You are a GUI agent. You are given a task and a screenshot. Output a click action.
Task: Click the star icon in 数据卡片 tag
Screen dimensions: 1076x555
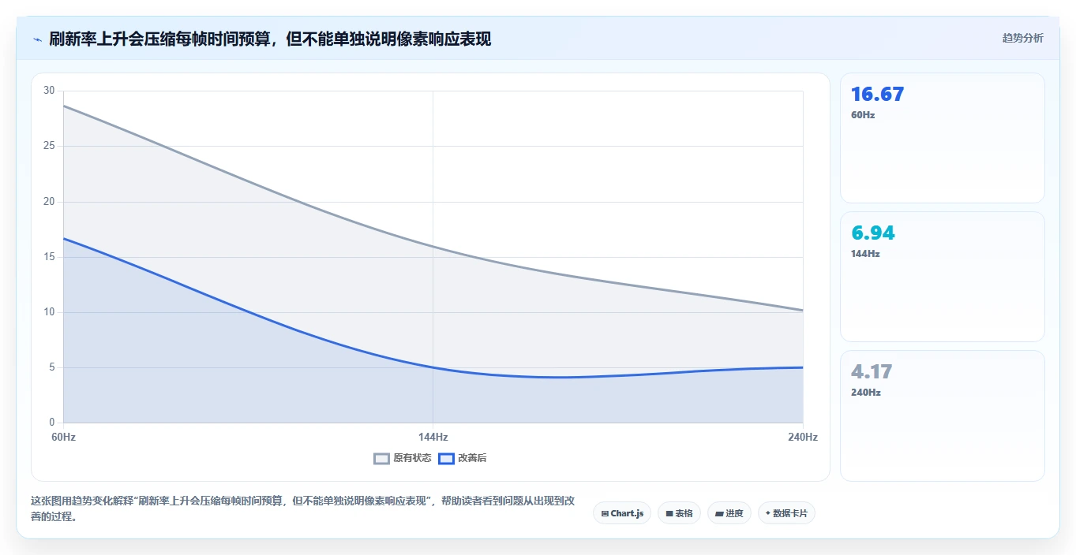[x=768, y=513]
